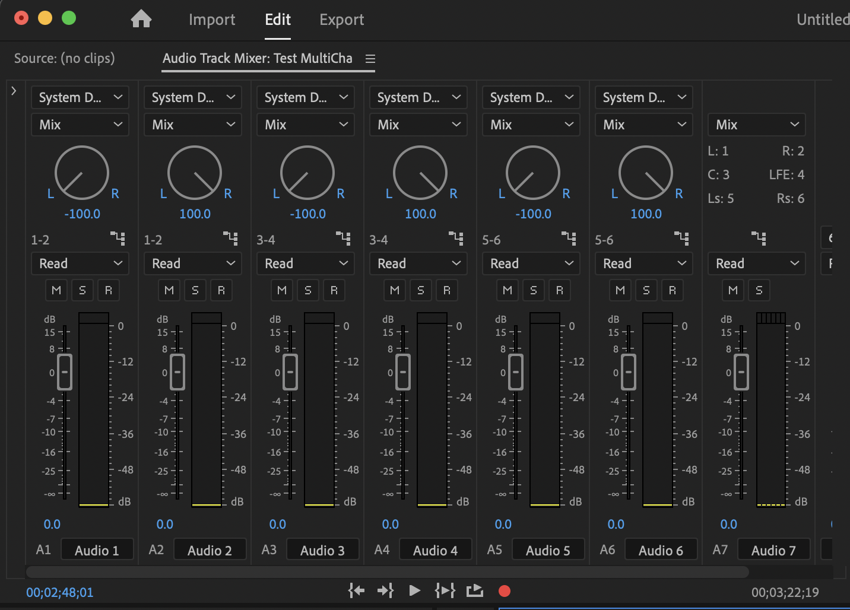Click the Audio 7 volume fader handle
The height and width of the screenshot is (610, 850).
coord(741,372)
